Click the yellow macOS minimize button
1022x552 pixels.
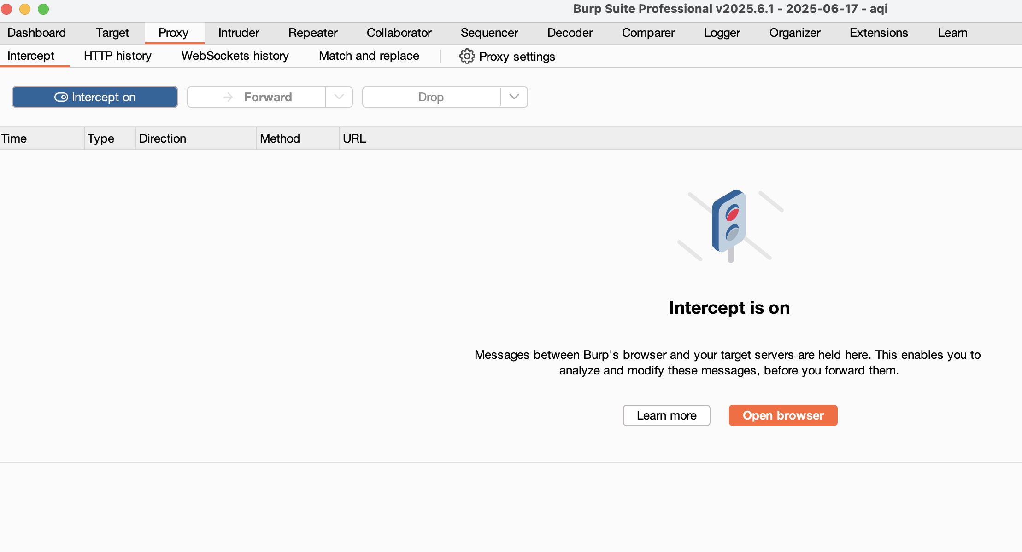25,9
